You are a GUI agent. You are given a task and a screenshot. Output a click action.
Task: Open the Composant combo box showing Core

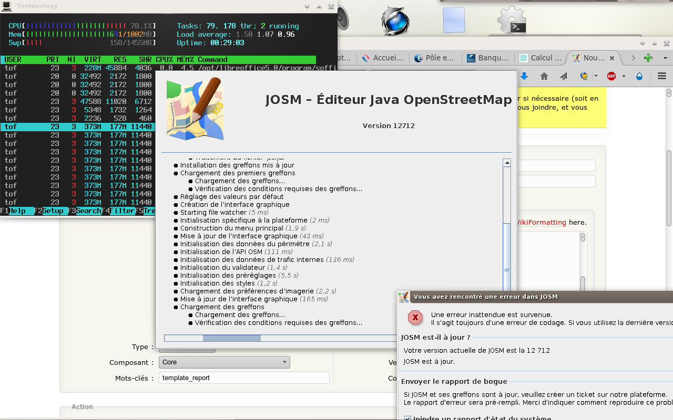[x=225, y=362]
